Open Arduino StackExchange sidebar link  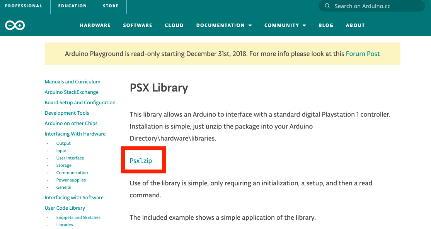click(x=72, y=92)
